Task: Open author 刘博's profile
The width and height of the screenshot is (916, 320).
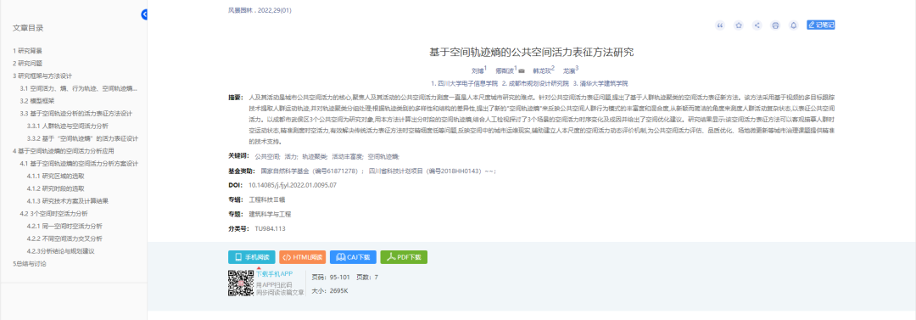Action: (x=478, y=70)
